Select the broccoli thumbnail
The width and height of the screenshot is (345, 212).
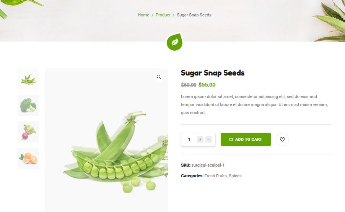click(28, 106)
